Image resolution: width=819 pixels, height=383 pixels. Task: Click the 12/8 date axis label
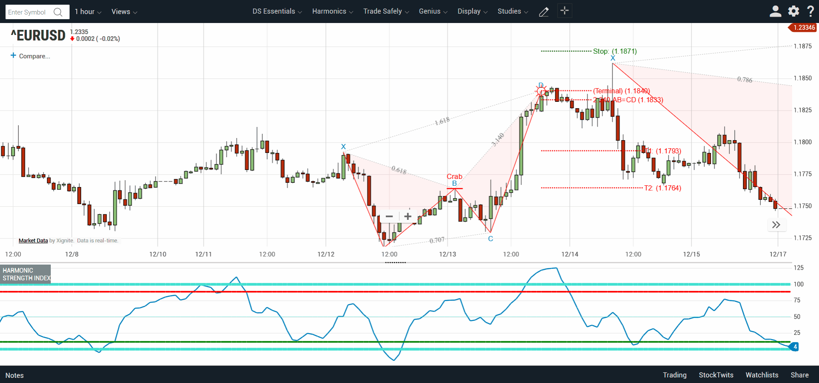[72, 254]
